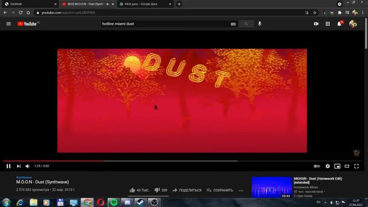The height and width of the screenshot is (207, 368).
Task: Open the notifications bell
Action: [339, 24]
